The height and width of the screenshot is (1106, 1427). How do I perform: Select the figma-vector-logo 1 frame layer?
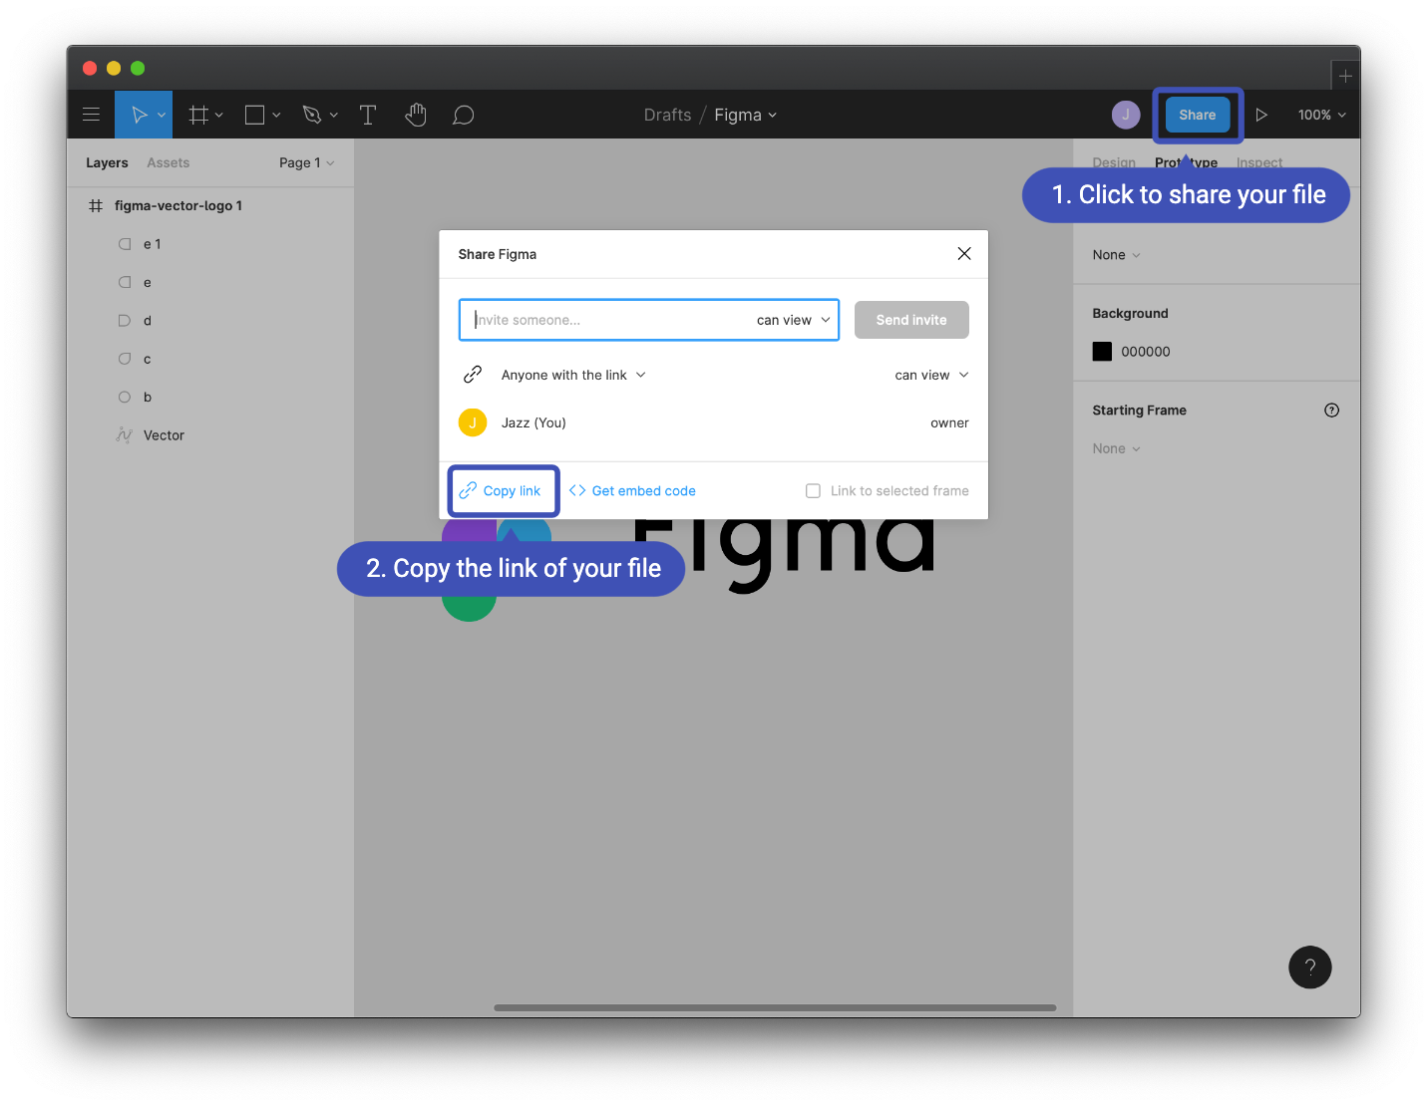click(210, 205)
